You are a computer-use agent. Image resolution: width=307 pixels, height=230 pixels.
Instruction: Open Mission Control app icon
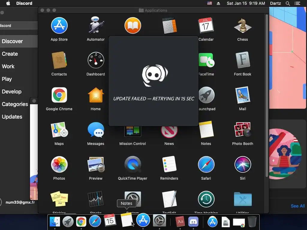(x=133, y=131)
